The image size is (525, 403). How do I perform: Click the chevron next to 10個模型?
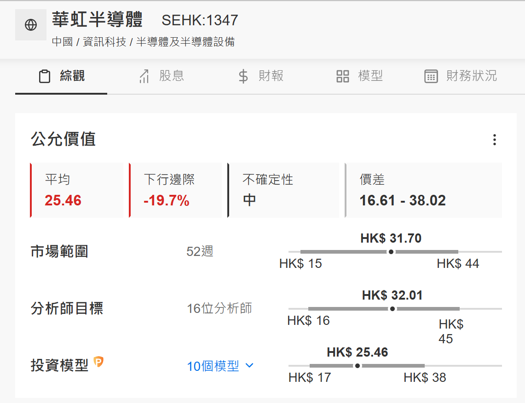click(x=249, y=365)
